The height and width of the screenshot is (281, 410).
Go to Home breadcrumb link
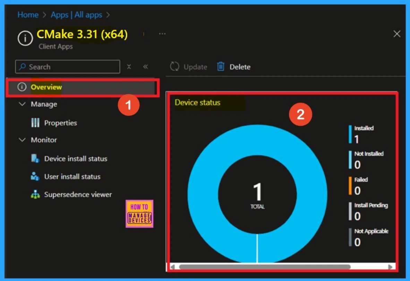(28, 15)
